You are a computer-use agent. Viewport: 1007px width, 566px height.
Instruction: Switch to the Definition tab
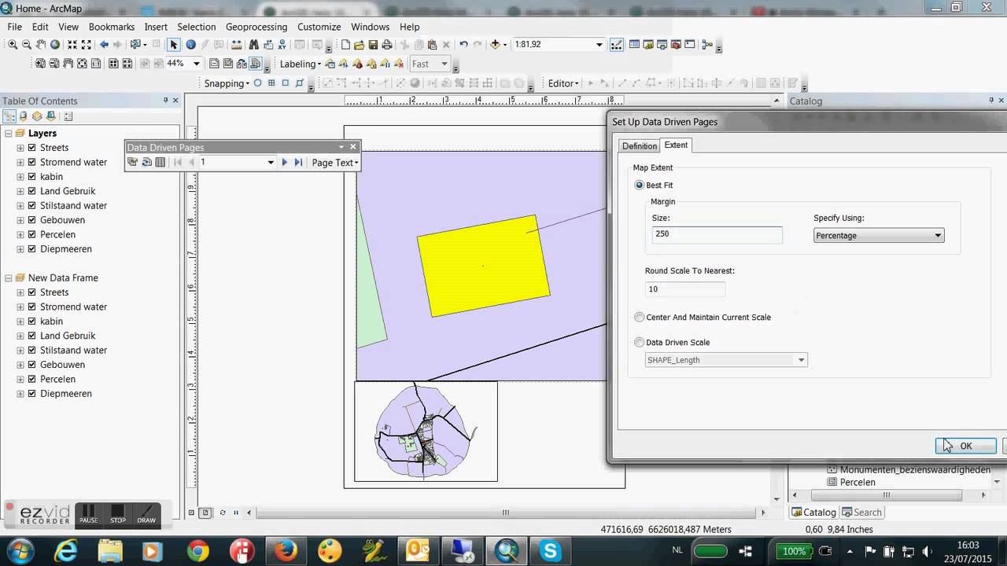pyautogui.click(x=639, y=146)
